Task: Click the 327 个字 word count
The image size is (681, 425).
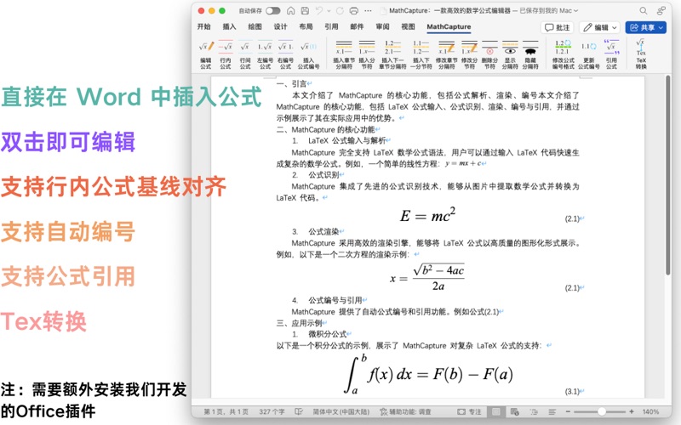Action: 272,411
